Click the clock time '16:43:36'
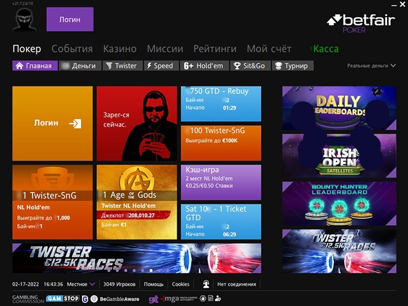Image resolution: width=408 pixels, height=306 pixels. tap(54, 284)
